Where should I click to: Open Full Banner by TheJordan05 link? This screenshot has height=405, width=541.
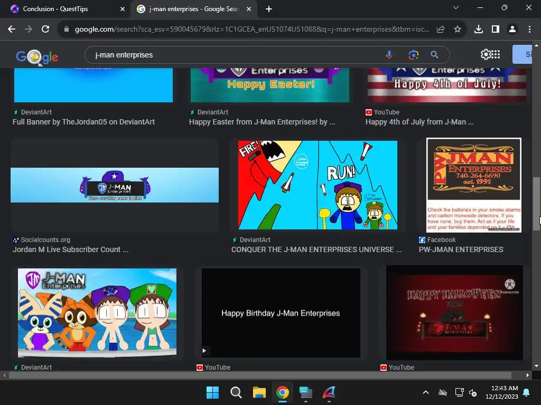coord(83,122)
